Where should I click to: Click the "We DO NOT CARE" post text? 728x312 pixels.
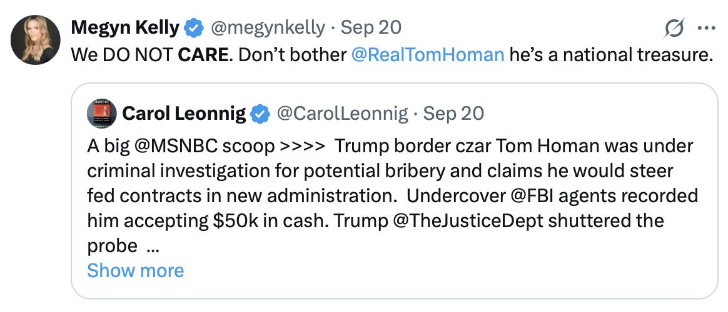coord(150,55)
